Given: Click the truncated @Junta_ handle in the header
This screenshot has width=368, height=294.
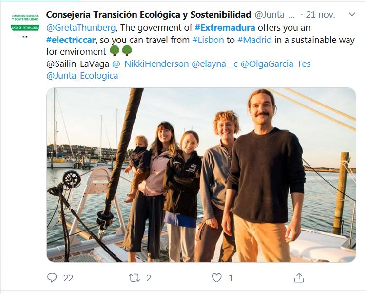Looking at the screenshot, I should point(275,15).
